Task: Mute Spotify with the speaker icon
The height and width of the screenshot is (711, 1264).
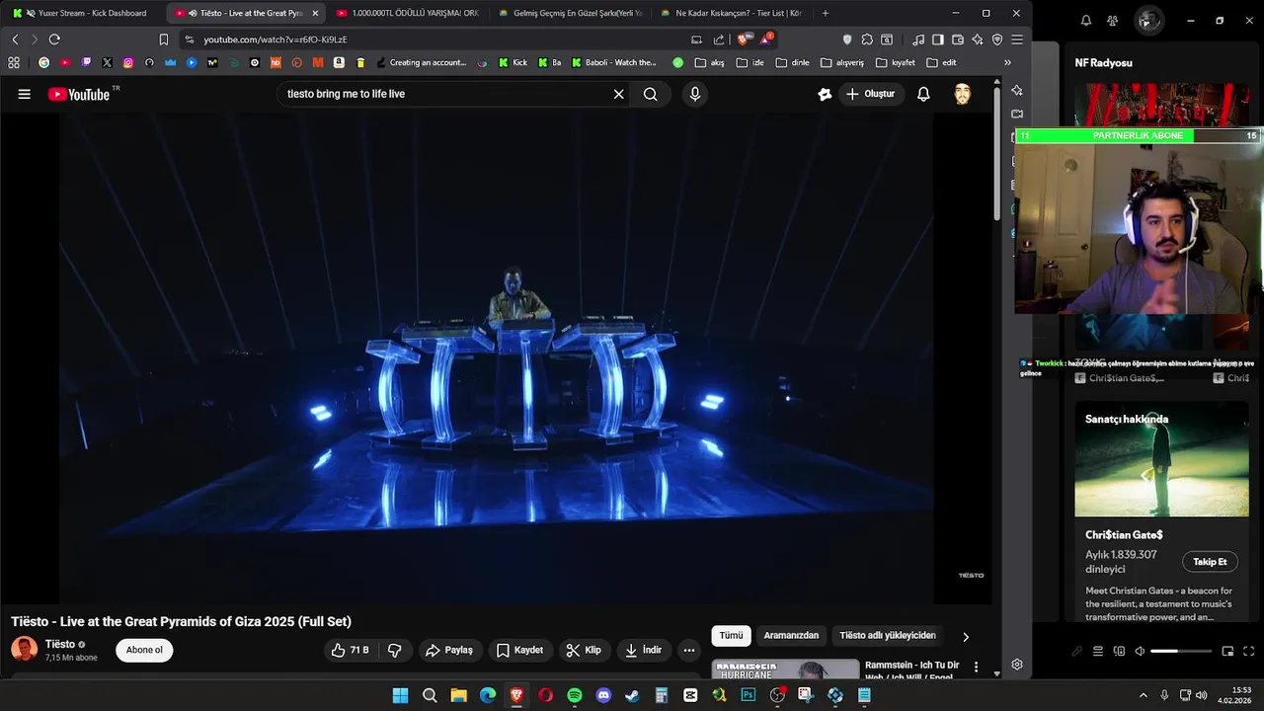Action: point(1140,651)
